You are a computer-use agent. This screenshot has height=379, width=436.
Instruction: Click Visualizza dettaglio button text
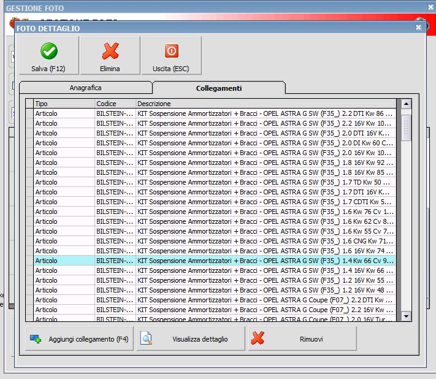200,339
